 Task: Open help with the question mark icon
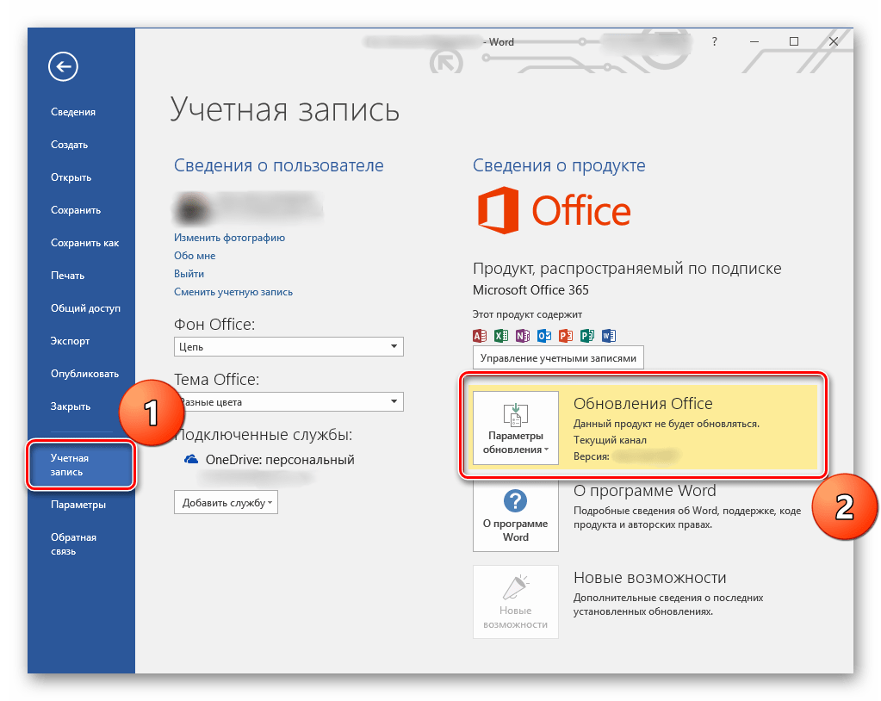click(714, 41)
